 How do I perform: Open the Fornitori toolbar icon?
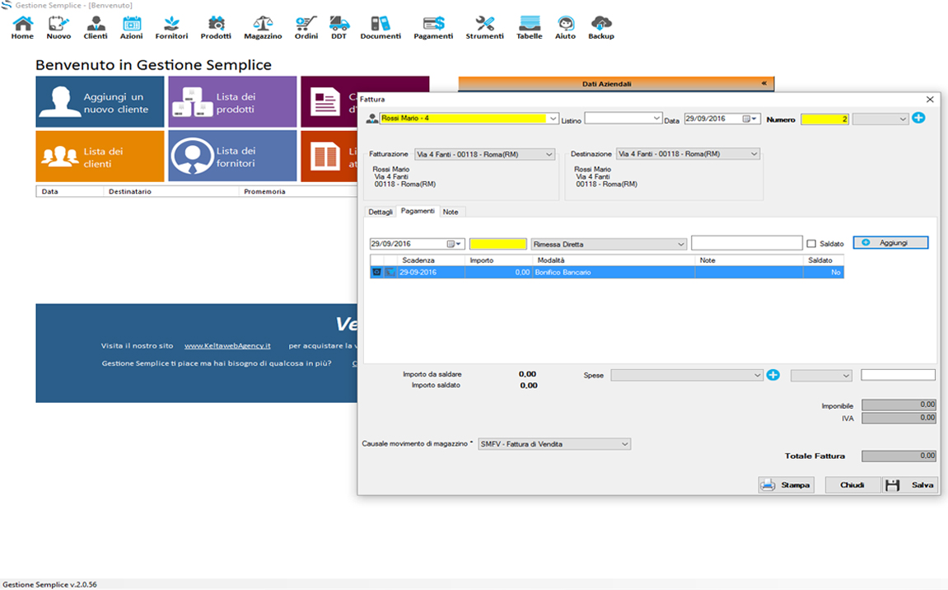(171, 28)
